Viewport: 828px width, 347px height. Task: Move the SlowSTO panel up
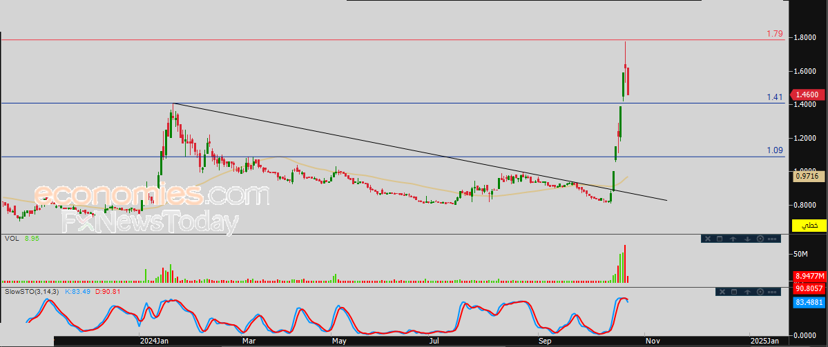(747, 292)
